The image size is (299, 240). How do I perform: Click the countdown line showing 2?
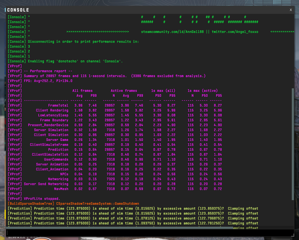[x=29, y=51]
